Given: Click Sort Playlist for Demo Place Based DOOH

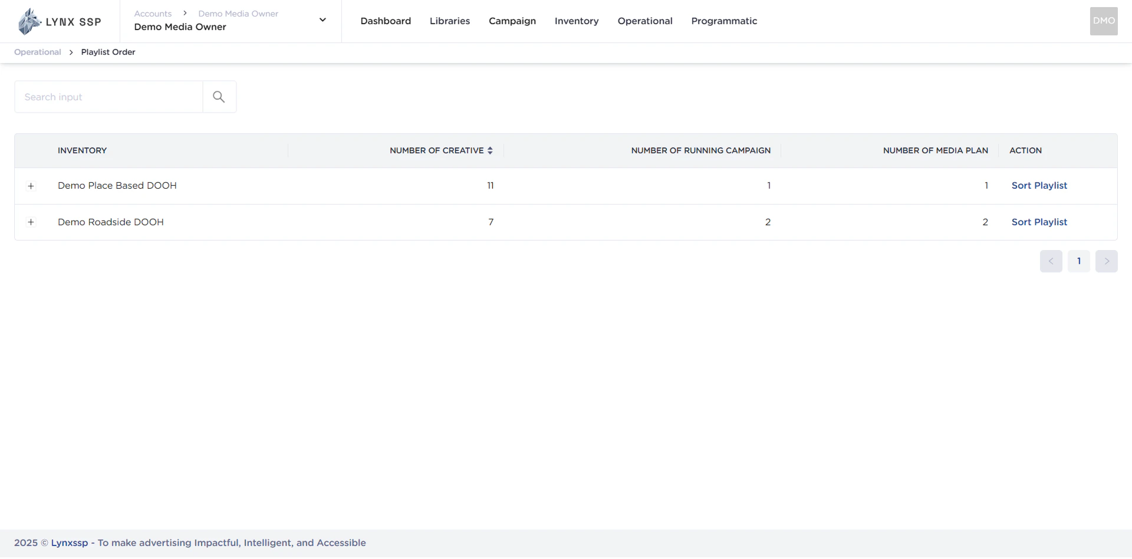Looking at the screenshot, I should coord(1039,185).
